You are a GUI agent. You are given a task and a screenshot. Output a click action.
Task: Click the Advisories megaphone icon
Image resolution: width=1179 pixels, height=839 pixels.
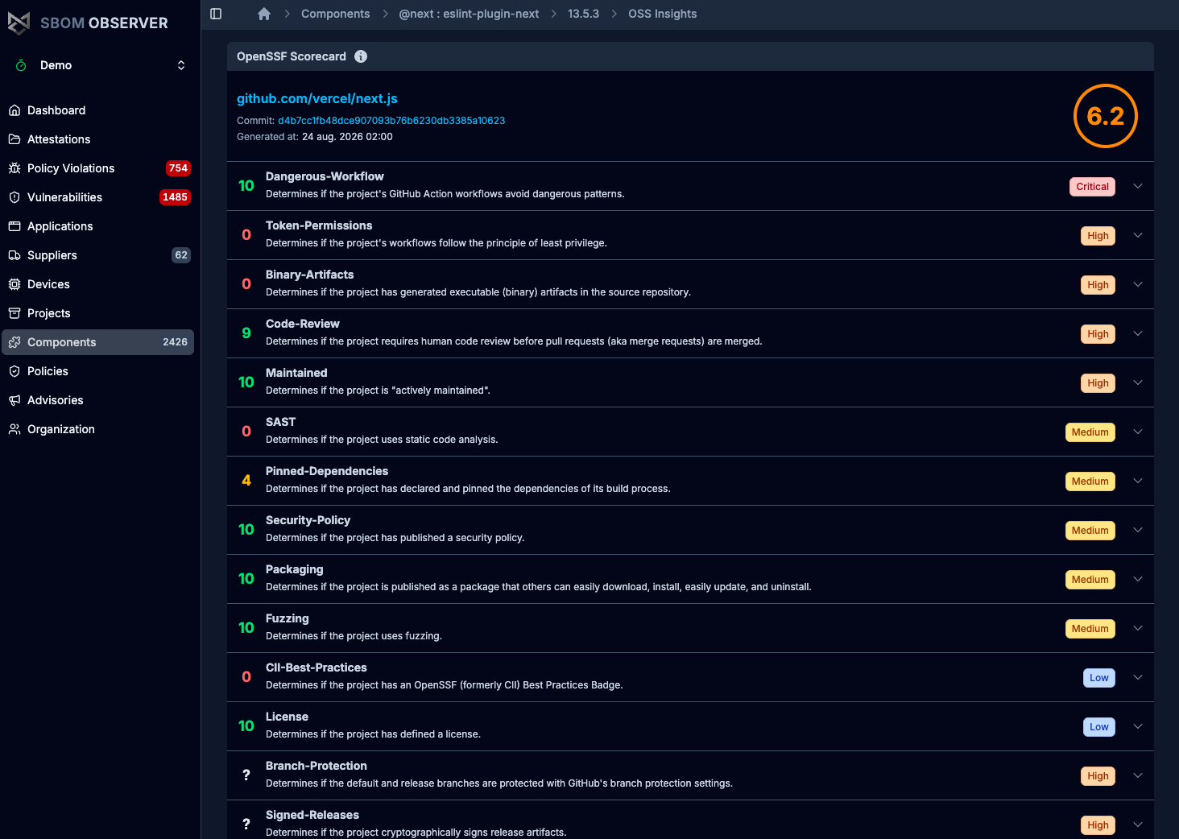coord(14,400)
